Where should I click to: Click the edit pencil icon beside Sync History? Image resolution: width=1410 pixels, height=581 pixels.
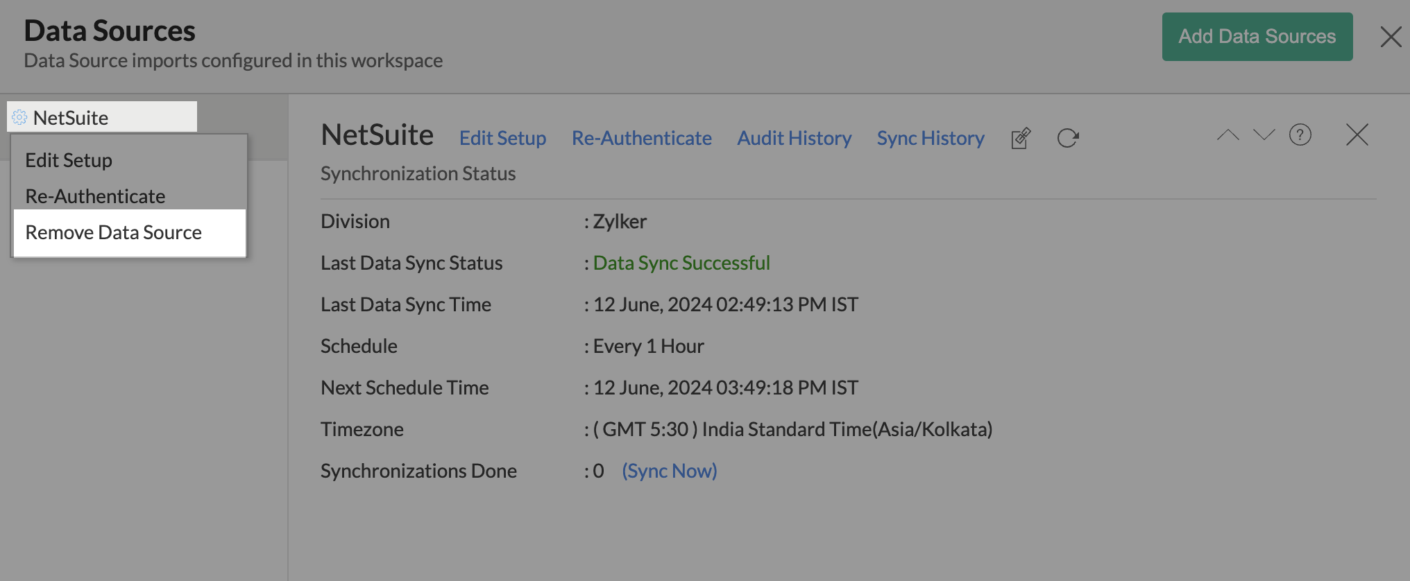[1021, 138]
